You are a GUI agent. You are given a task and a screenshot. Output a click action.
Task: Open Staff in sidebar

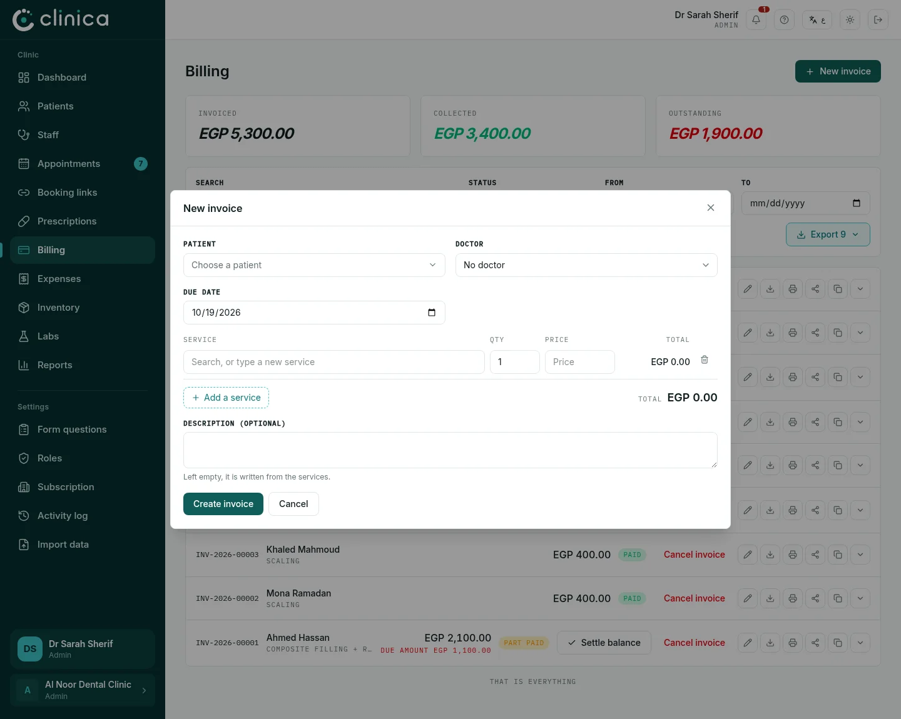(x=83, y=135)
